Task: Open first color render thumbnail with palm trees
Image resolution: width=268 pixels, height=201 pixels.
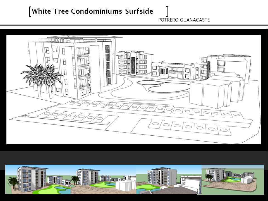Action: (x=38, y=180)
